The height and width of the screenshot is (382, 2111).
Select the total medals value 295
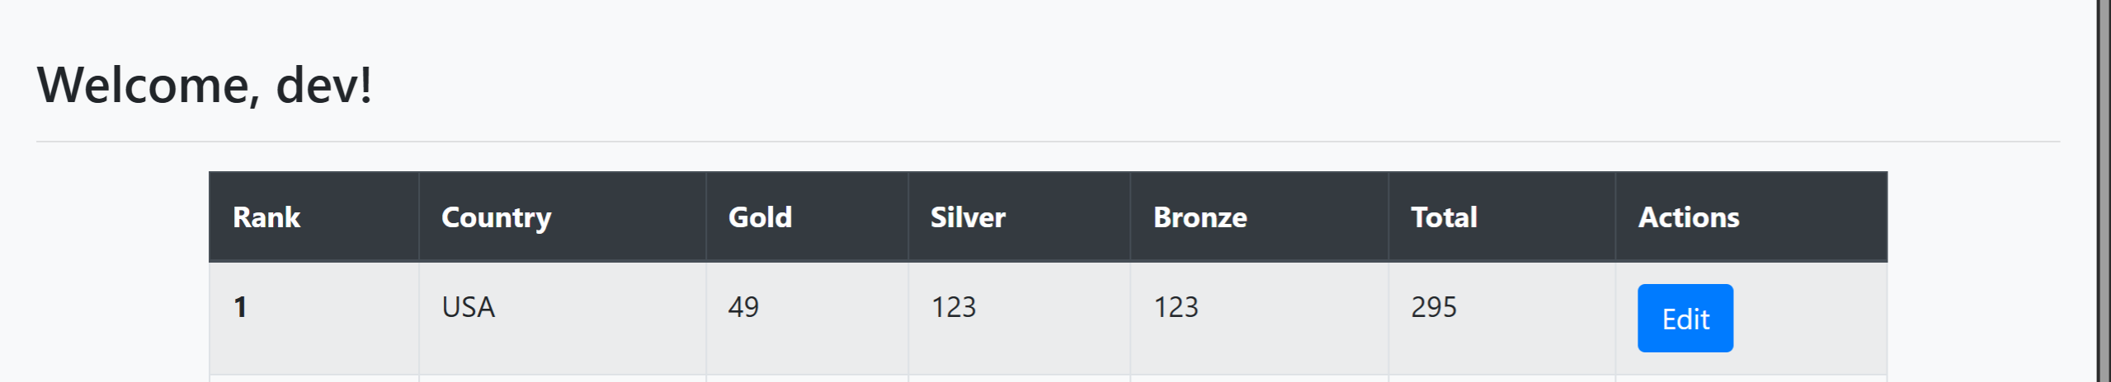pyautogui.click(x=1434, y=307)
